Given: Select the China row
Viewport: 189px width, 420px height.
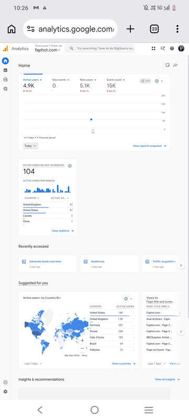Looking at the screenshot, I should point(48,222).
